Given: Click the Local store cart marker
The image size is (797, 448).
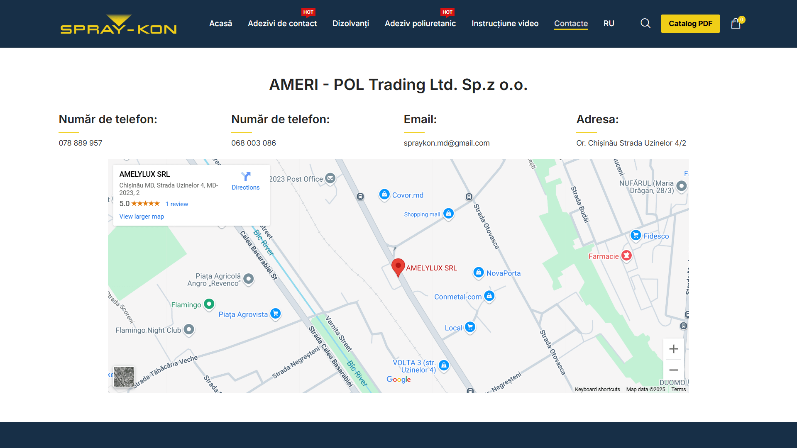Looking at the screenshot, I should pos(470,327).
